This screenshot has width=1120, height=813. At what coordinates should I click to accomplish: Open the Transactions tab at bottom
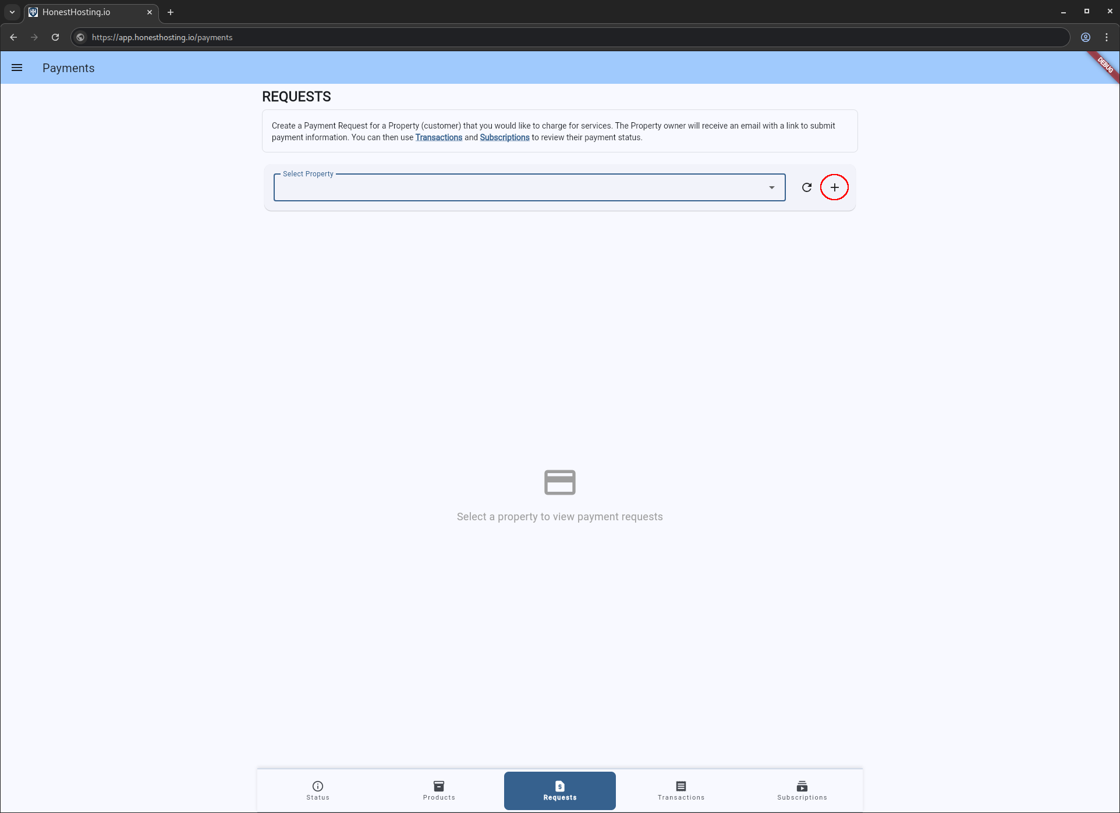pyautogui.click(x=681, y=791)
